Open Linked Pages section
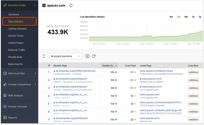 click(16, 43)
